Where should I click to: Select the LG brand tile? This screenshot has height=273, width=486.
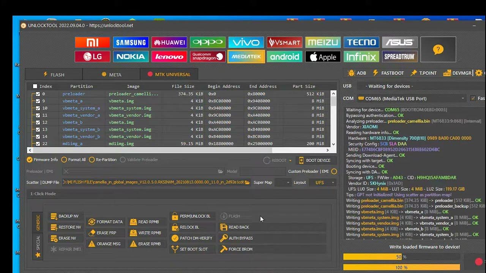pos(92,56)
